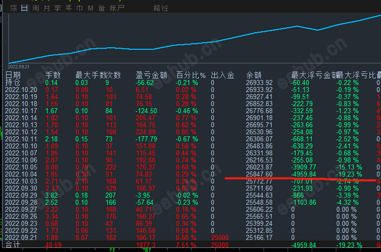Image resolution: width=381 pixels, height=252 pixels.
Task: Click the 1877.3 total profit value
Action: (146, 245)
